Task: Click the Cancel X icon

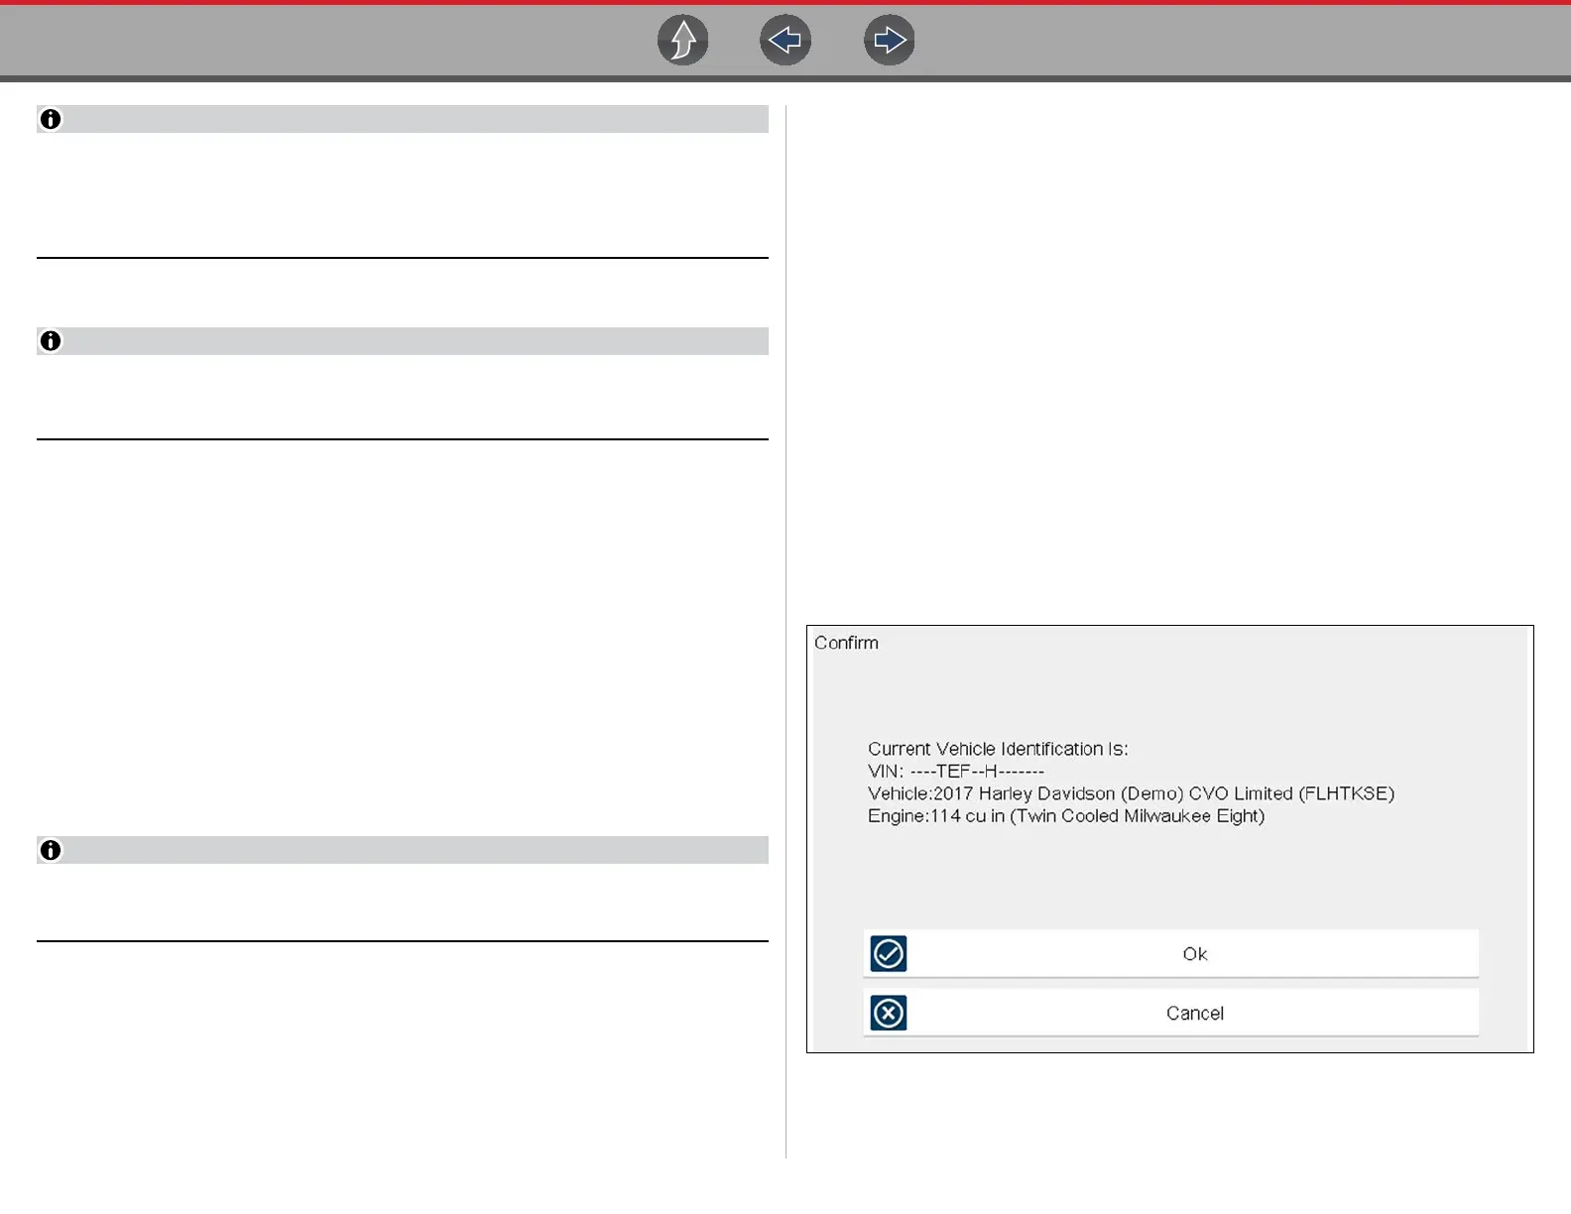Action: click(889, 1014)
